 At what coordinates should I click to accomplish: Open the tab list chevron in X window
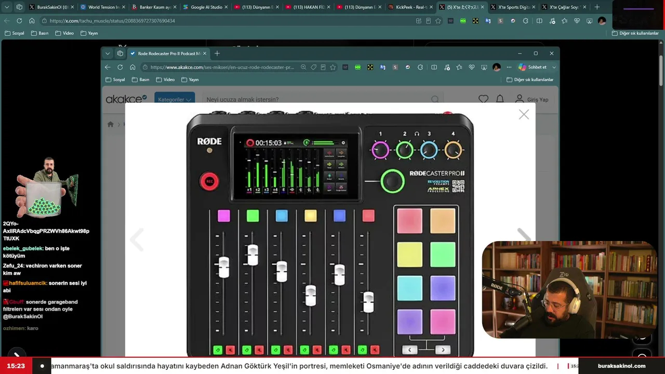click(7, 7)
